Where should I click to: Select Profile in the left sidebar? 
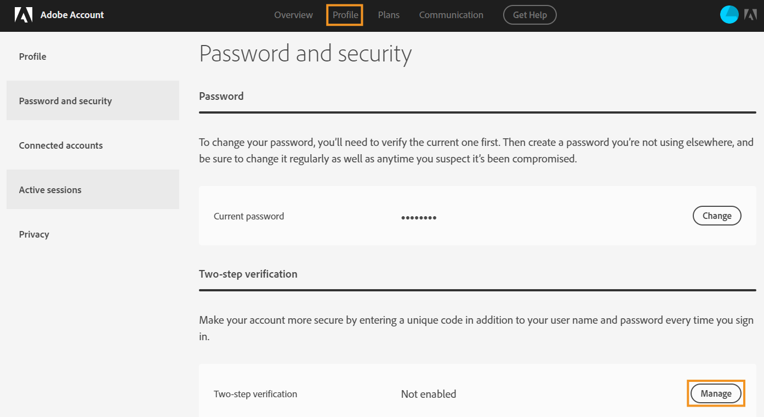(33, 57)
